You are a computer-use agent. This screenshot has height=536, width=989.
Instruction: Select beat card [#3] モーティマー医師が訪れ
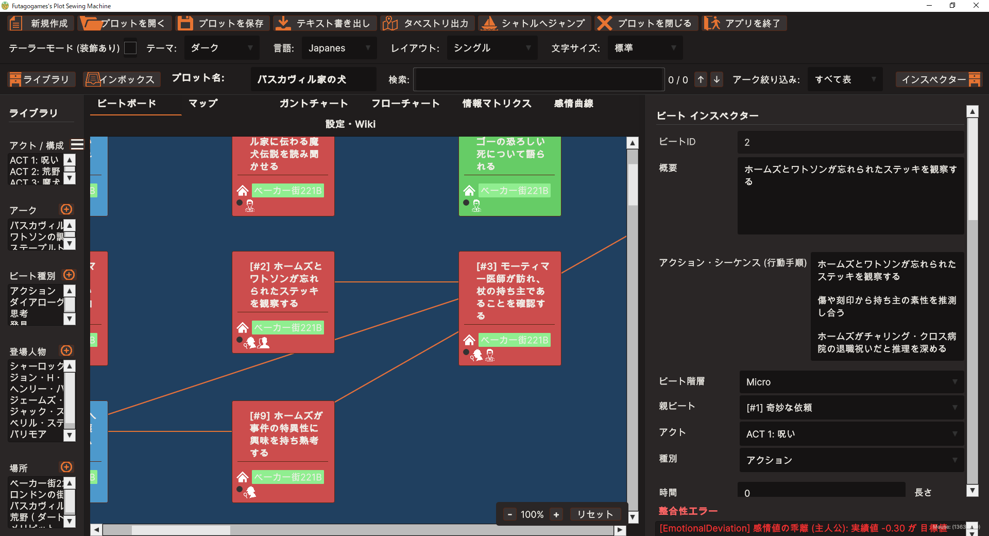[510, 308]
